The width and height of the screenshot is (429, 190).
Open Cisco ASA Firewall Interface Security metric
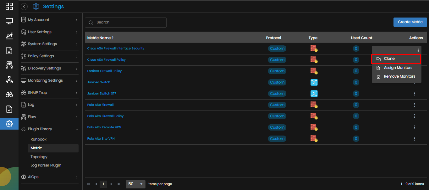[x=116, y=49]
